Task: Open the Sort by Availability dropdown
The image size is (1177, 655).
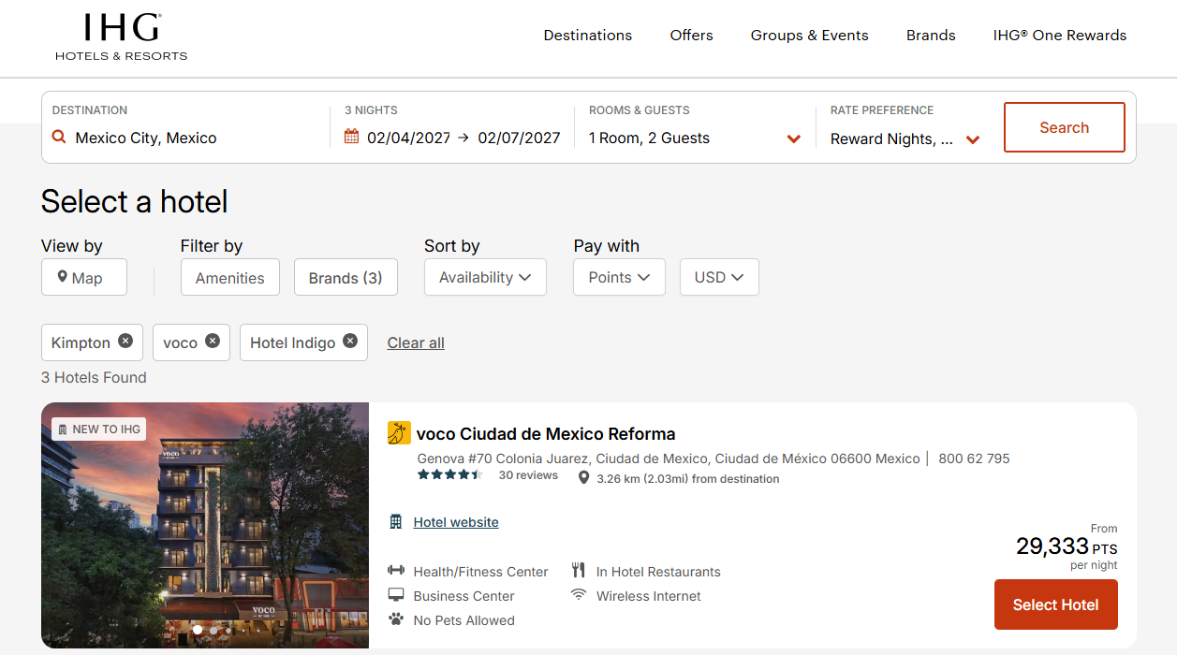Action: (x=485, y=277)
